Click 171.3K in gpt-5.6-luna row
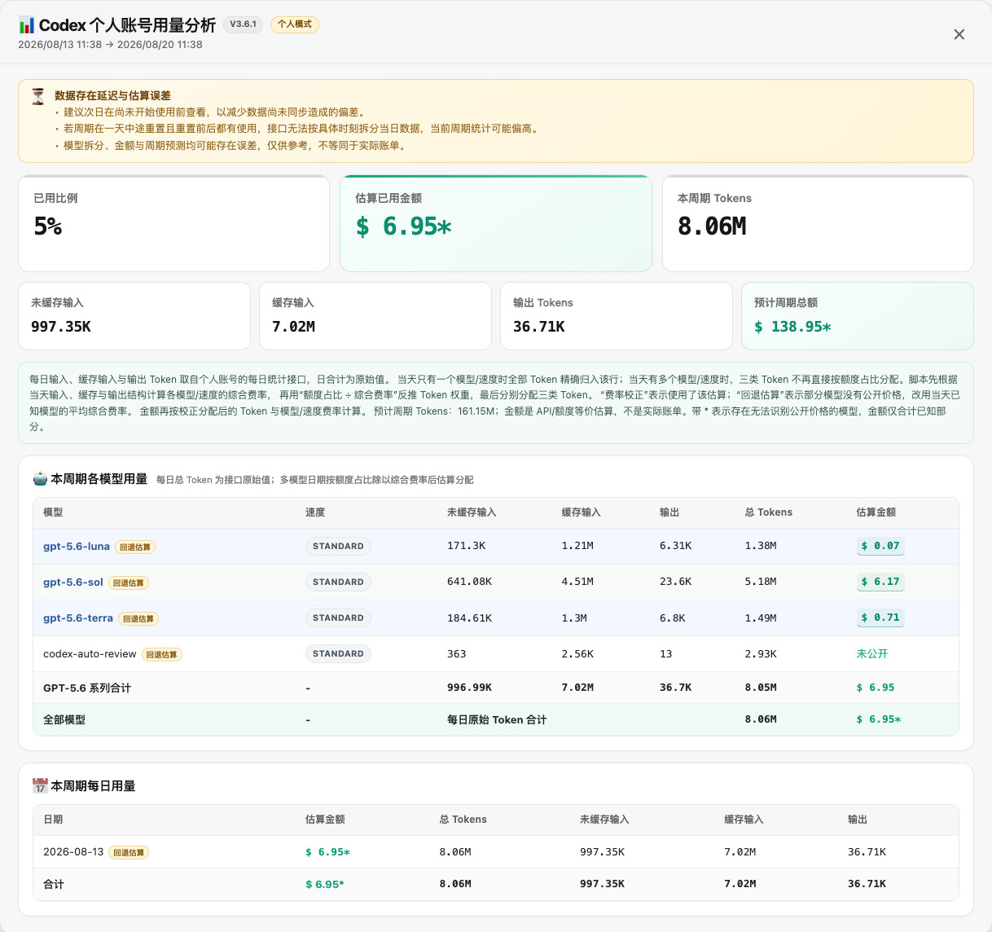992x932 pixels. click(x=466, y=546)
